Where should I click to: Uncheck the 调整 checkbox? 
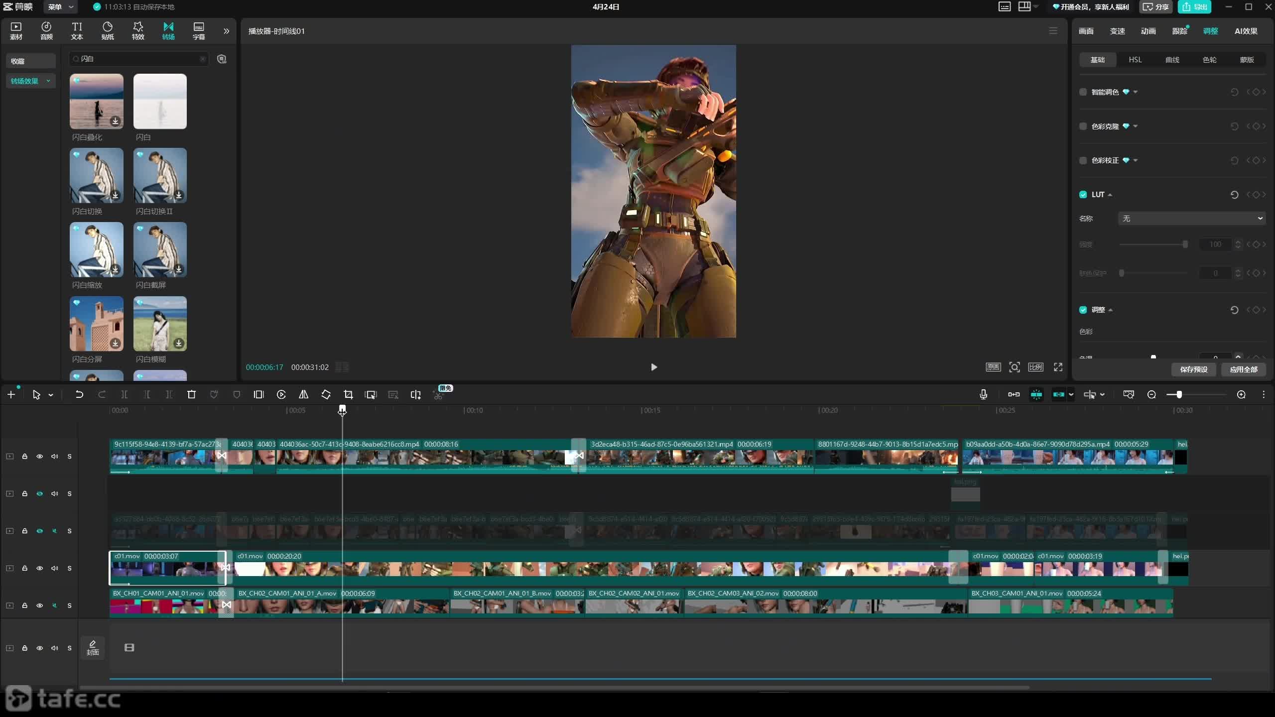[1083, 310]
